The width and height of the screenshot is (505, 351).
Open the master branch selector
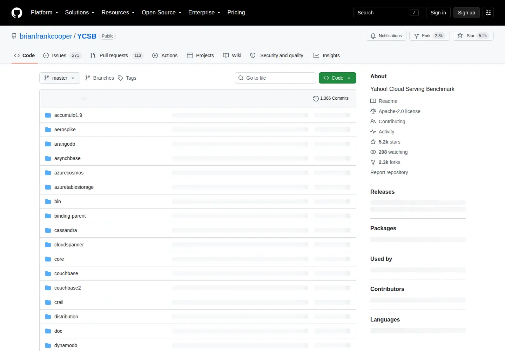point(60,78)
